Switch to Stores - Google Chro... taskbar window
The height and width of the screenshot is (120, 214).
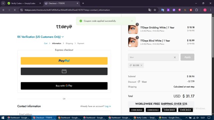170,118
